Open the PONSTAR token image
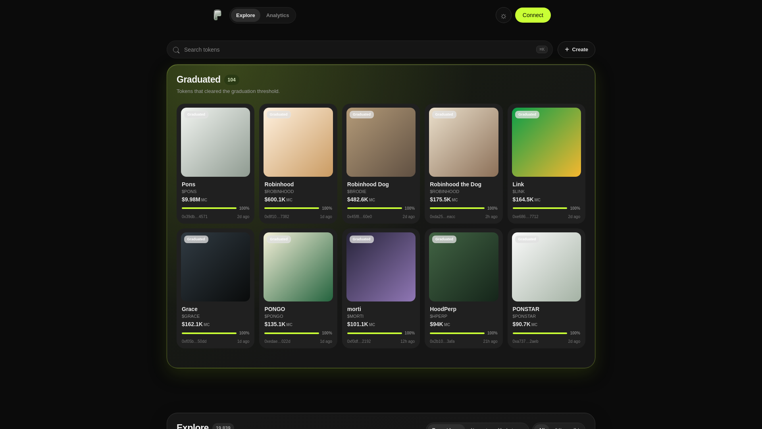Screen dimensions: 762x429 point(546,267)
